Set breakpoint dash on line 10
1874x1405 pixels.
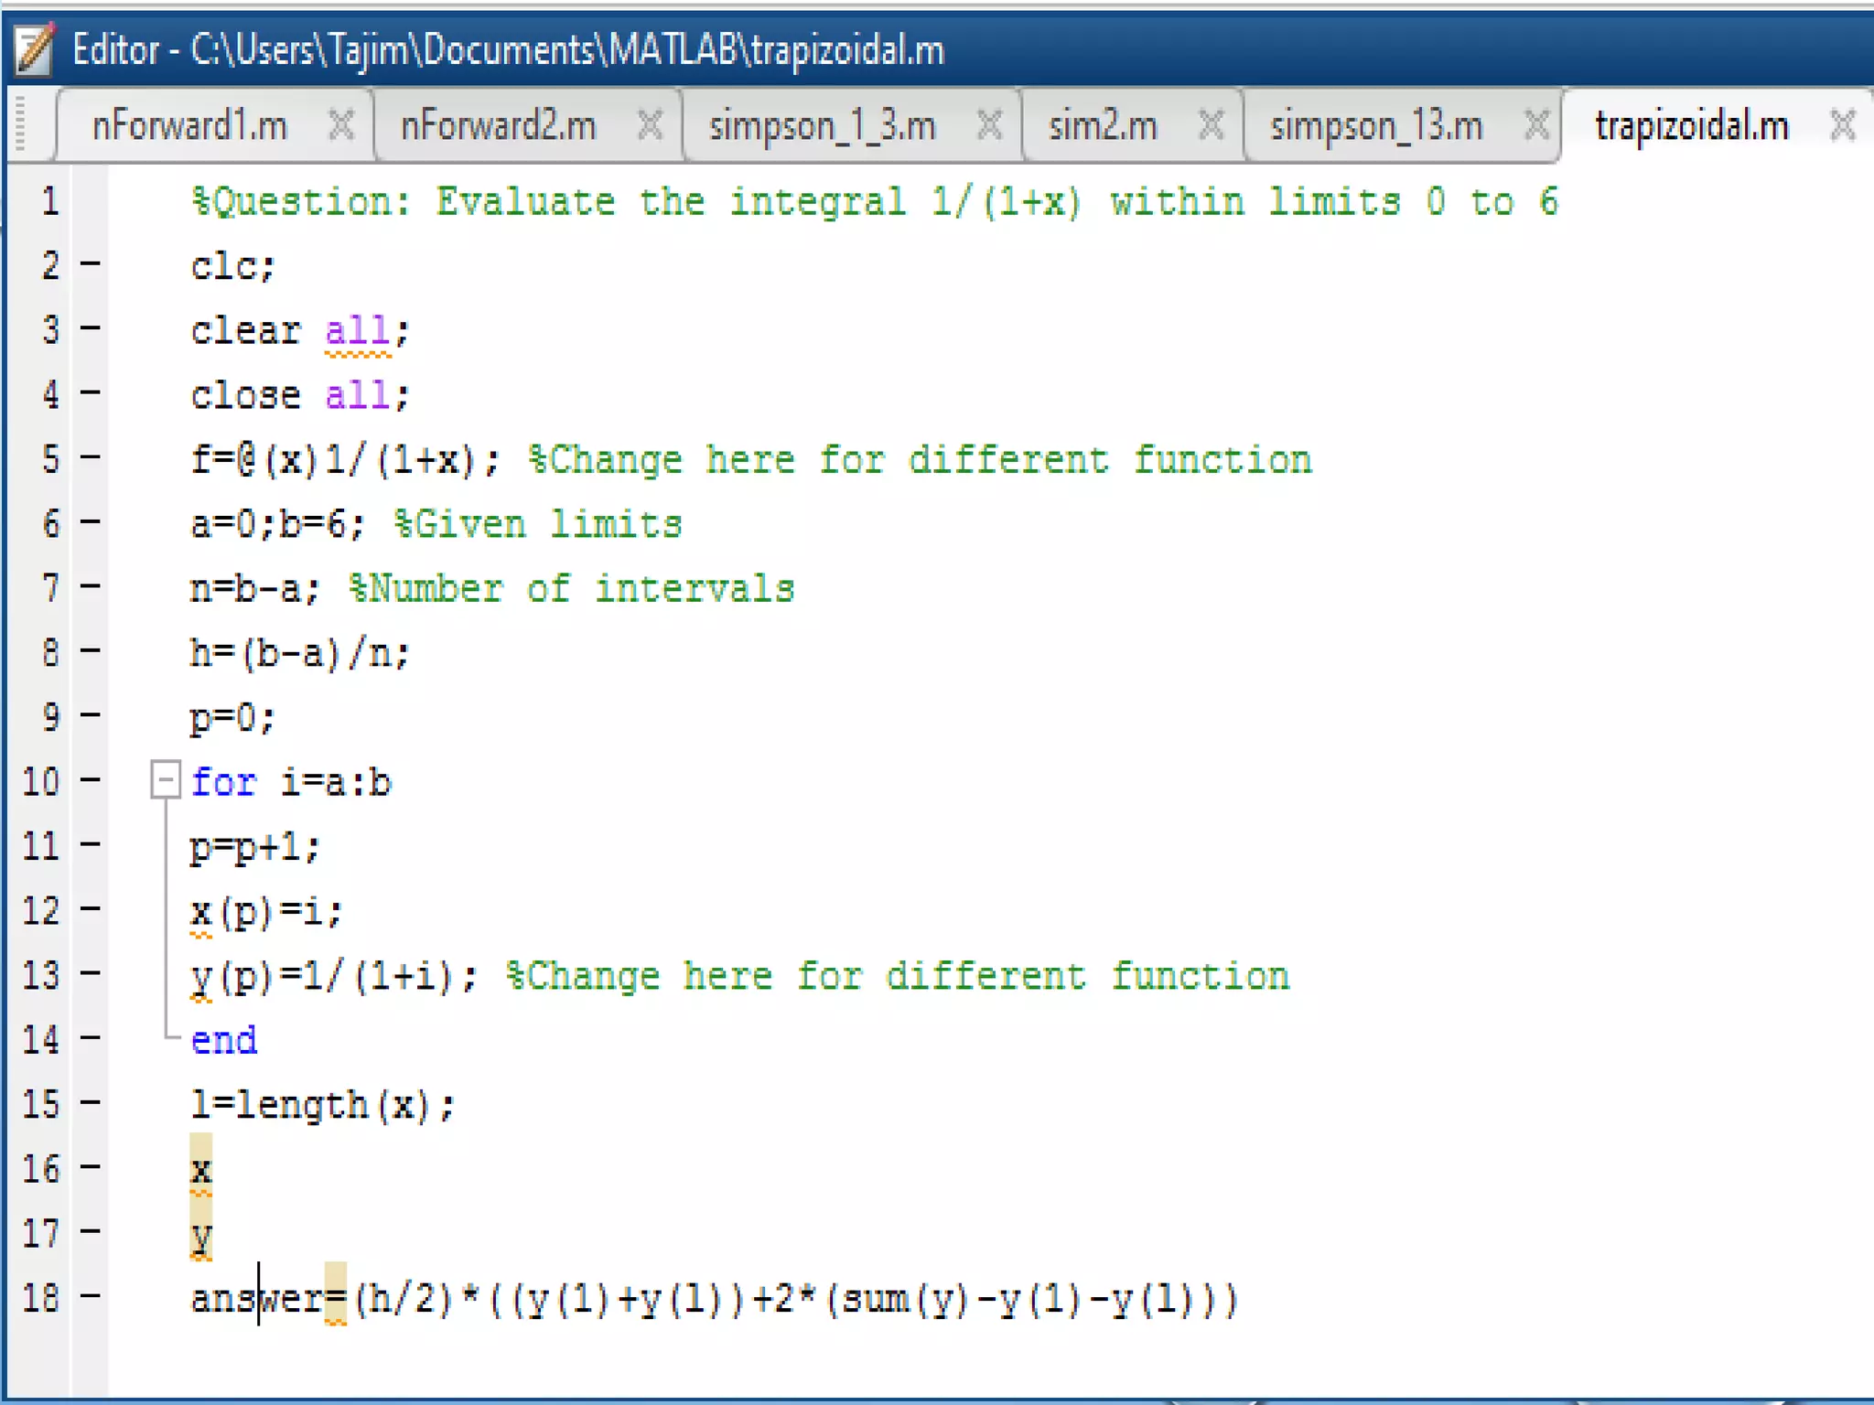point(90,779)
